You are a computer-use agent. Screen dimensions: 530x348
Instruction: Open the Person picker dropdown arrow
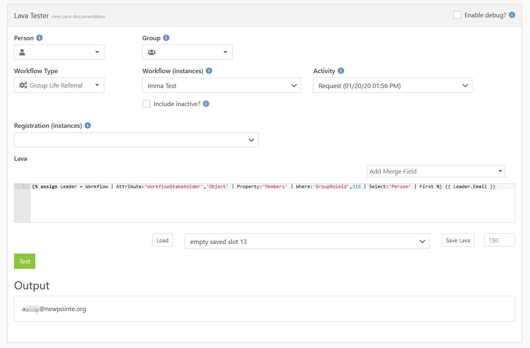pyautogui.click(x=97, y=52)
